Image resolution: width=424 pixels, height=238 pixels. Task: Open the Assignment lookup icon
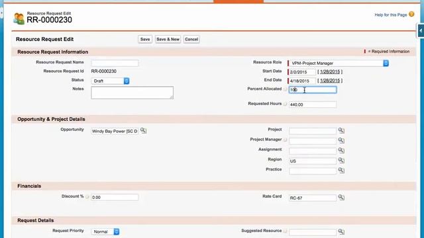[341, 150]
